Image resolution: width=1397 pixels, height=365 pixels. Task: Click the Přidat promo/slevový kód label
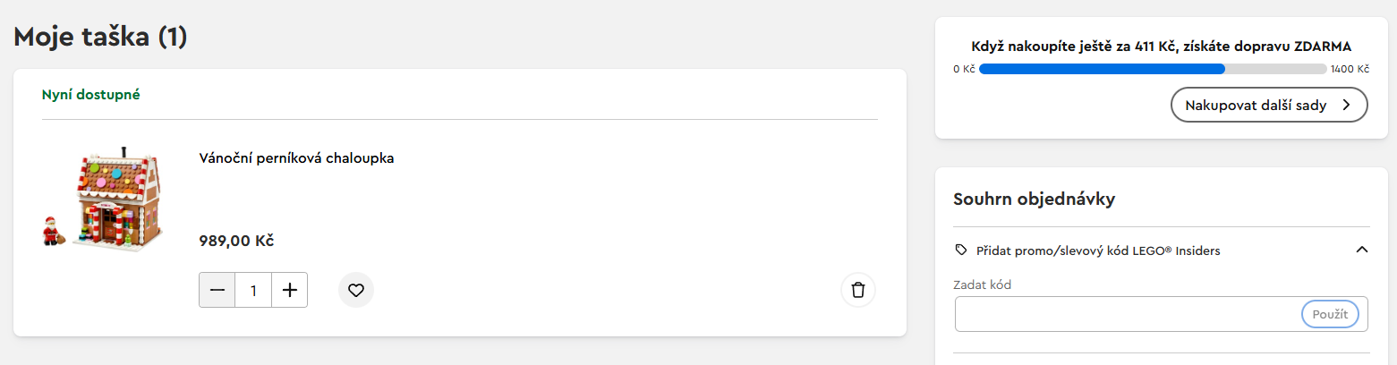click(x=1098, y=250)
